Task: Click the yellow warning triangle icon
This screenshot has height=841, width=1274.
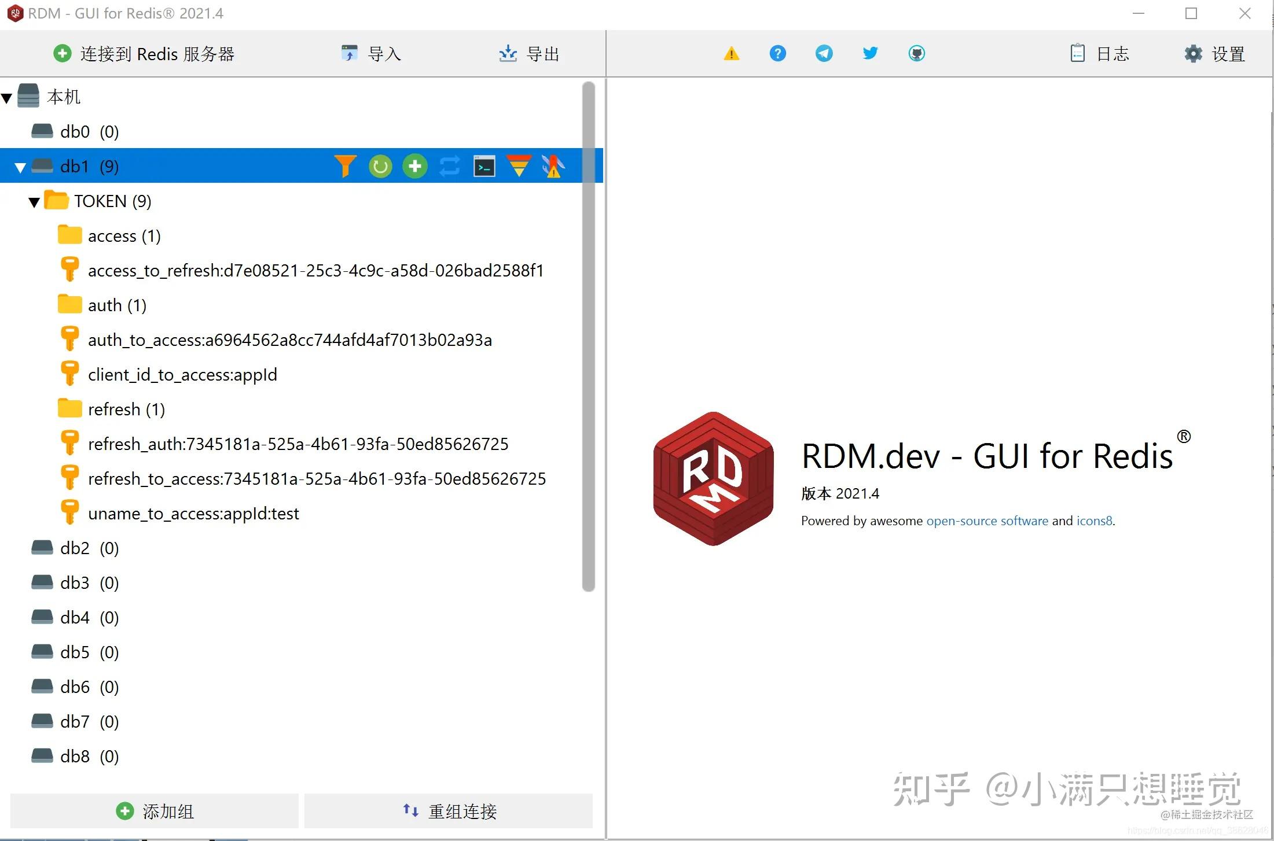Action: point(731,53)
